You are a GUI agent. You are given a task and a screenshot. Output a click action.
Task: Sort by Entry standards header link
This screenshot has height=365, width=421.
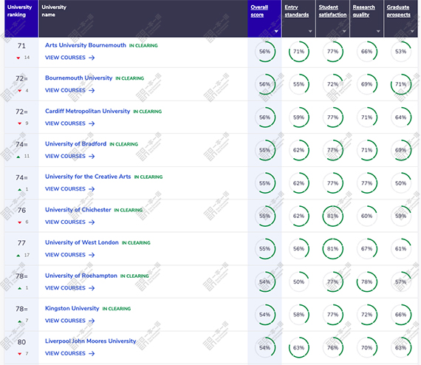click(x=296, y=11)
